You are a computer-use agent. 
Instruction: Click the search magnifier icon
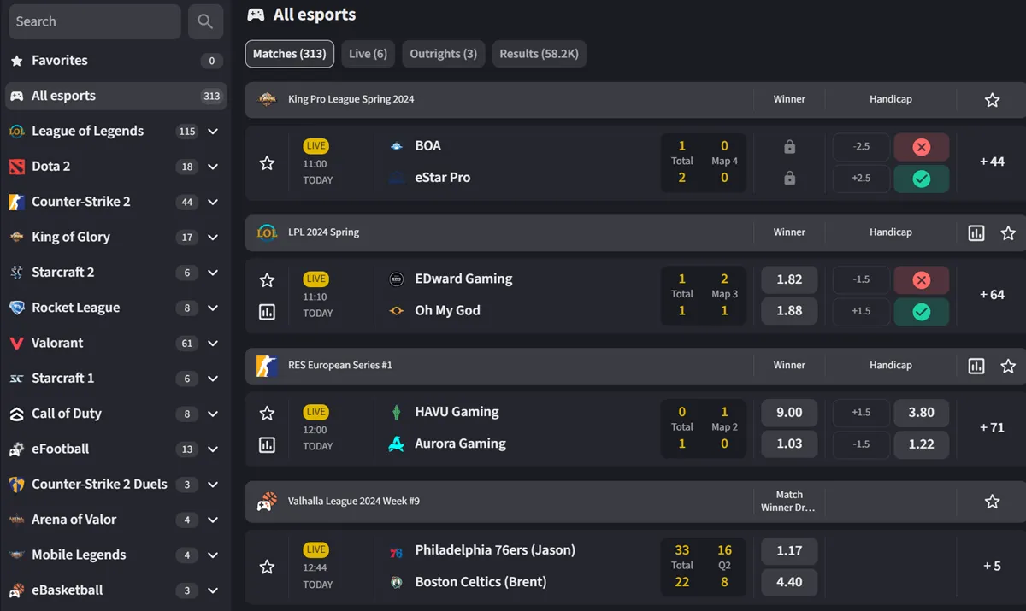(205, 21)
